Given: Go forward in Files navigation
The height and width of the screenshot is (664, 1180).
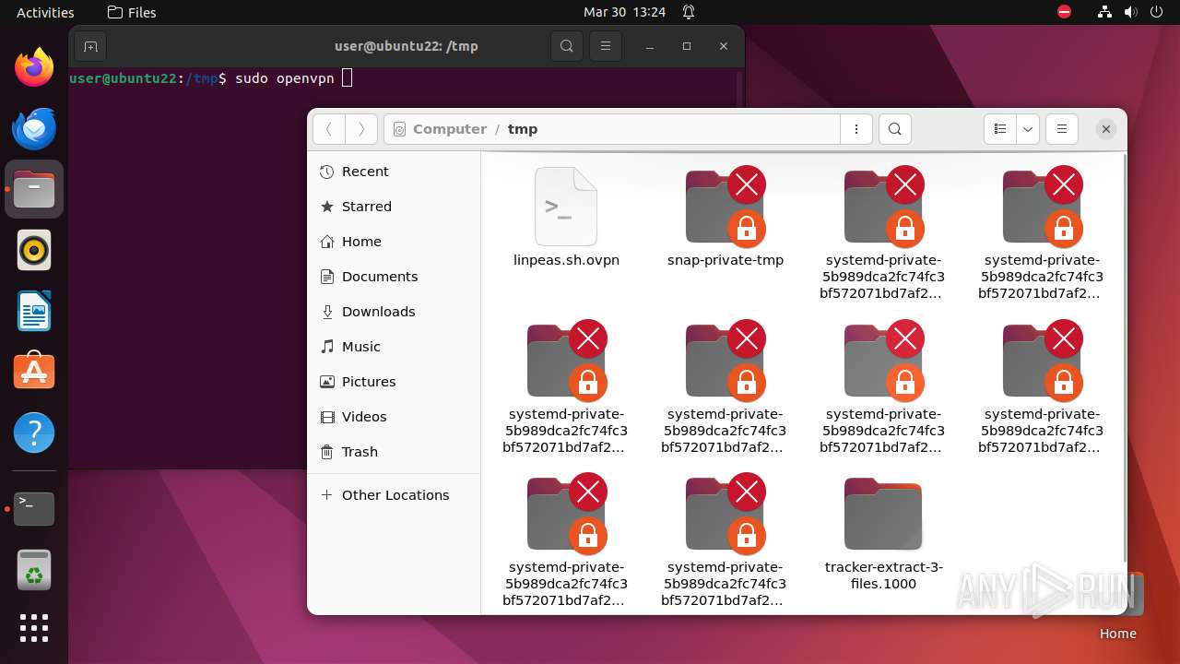Looking at the screenshot, I should [361, 129].
